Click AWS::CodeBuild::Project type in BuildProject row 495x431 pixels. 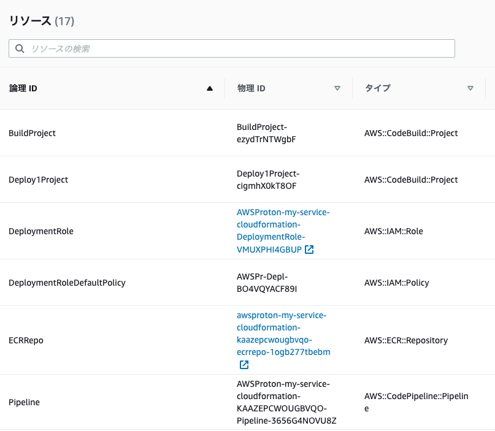point(411,133)
